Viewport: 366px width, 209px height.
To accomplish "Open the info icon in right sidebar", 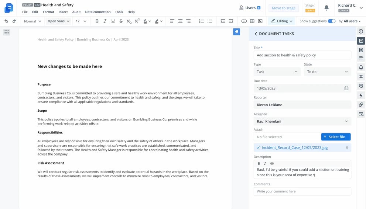I will tap(361, 31).
